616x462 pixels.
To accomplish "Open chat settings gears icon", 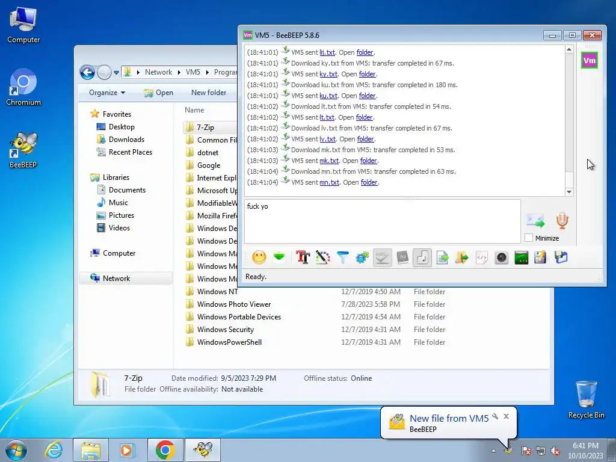I will (x=362, y=257).
